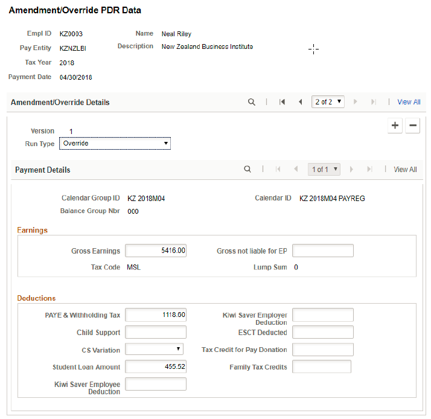This screenshot has width=431, height=419.
Task: Open the CS Variation dropdown
Action: tap(154, 349)
